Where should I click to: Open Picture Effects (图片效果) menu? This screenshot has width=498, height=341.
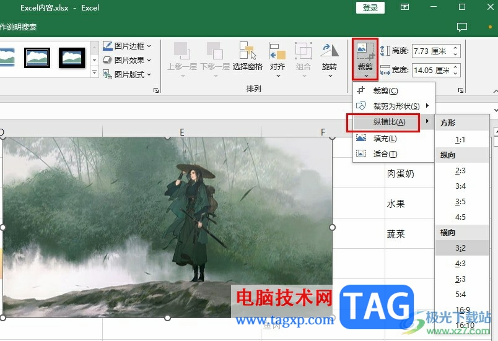tap(126, 60)
